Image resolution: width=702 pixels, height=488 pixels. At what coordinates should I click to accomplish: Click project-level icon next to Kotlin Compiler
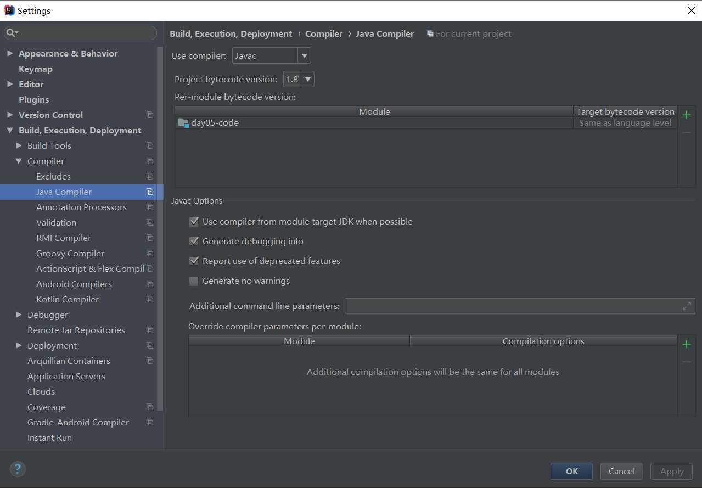(150, 299)
